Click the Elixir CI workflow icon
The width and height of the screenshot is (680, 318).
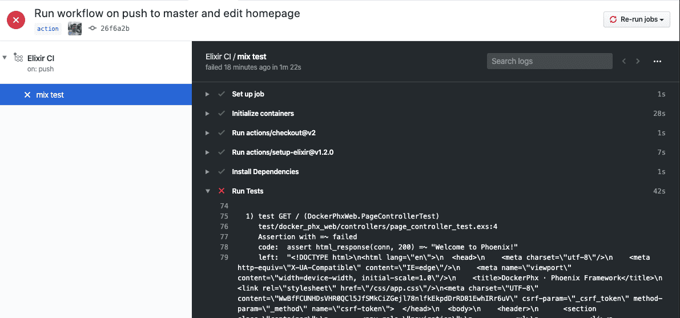18,58
